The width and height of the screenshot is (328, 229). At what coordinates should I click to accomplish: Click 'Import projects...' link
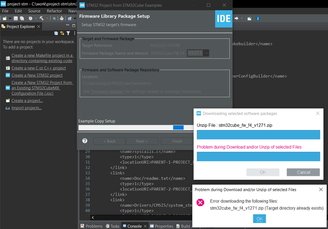click(27, 108)
